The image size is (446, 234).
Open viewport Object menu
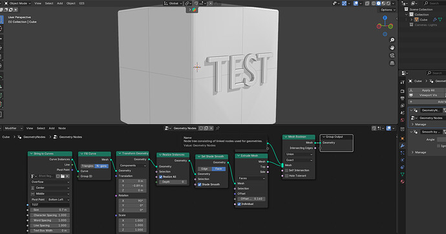coord(71,3)
